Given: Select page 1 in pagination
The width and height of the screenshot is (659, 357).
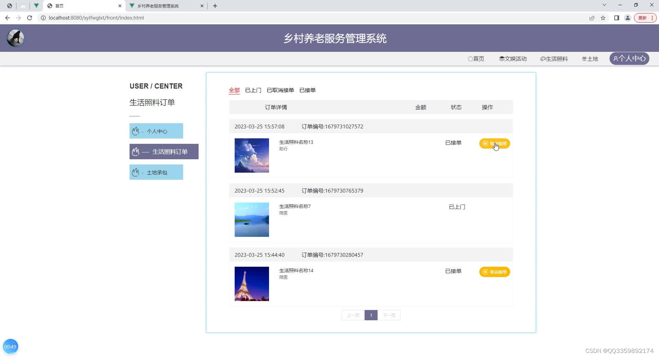Looking at the screenshot, I should coord(371,315).
